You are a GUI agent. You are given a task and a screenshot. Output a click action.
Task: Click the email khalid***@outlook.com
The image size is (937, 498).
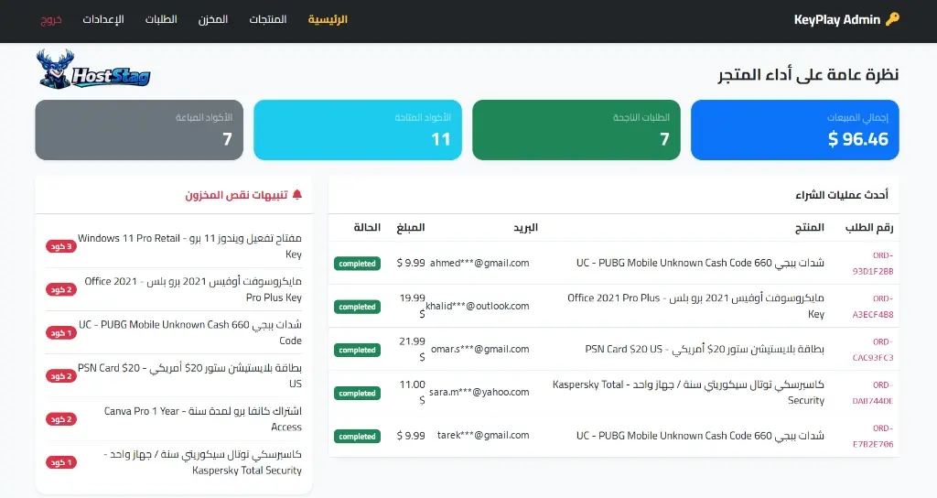478,306
